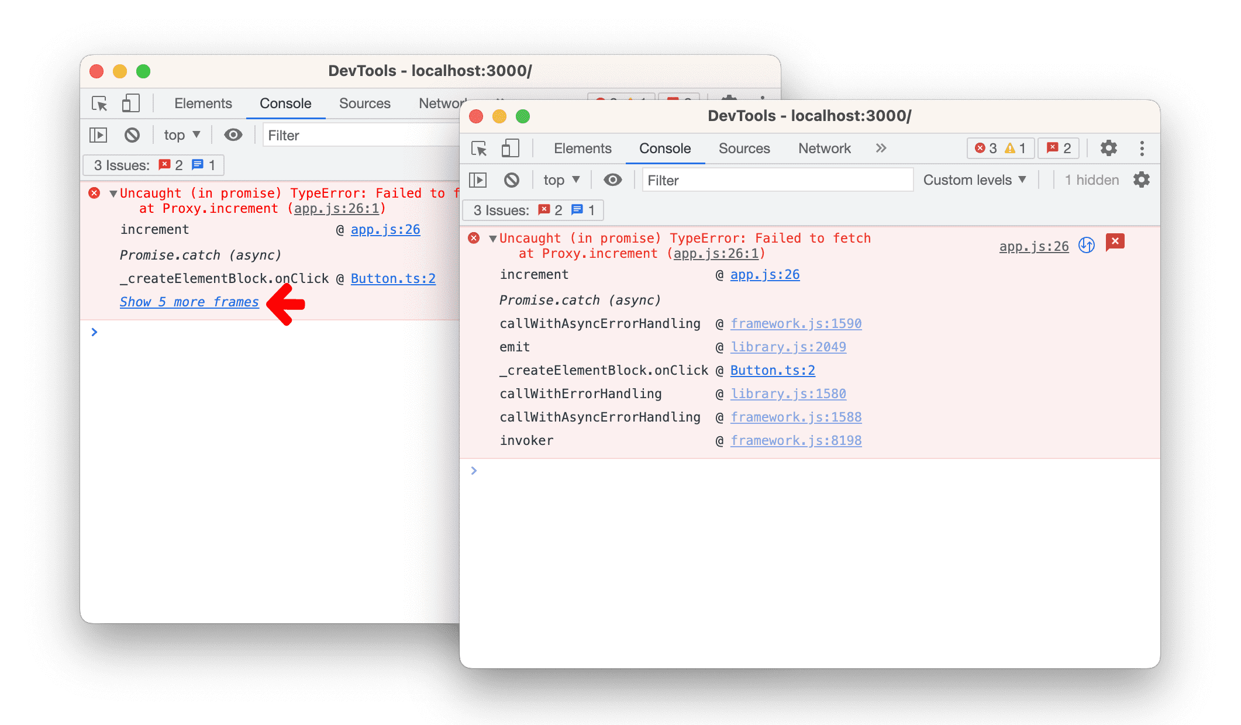
Task: Toggle the 1 hidden messages filter
Action: (1090, 179)
